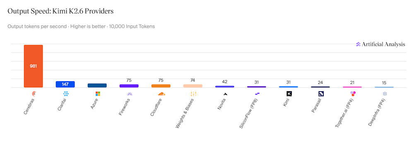Image resolution: width=414 pixels, height=155 pixels.
Task: Click the DeepInfra logo icon
Action: (385, 94)
